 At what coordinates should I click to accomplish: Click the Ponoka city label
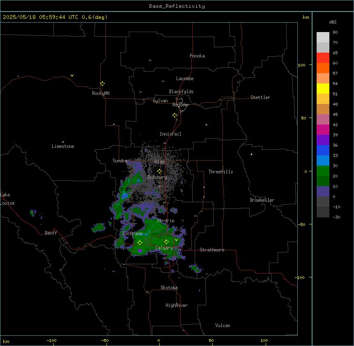coord(197,56)
